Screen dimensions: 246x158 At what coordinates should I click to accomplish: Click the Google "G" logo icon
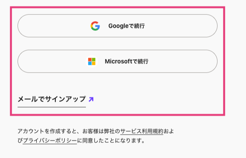click(95, 26)
